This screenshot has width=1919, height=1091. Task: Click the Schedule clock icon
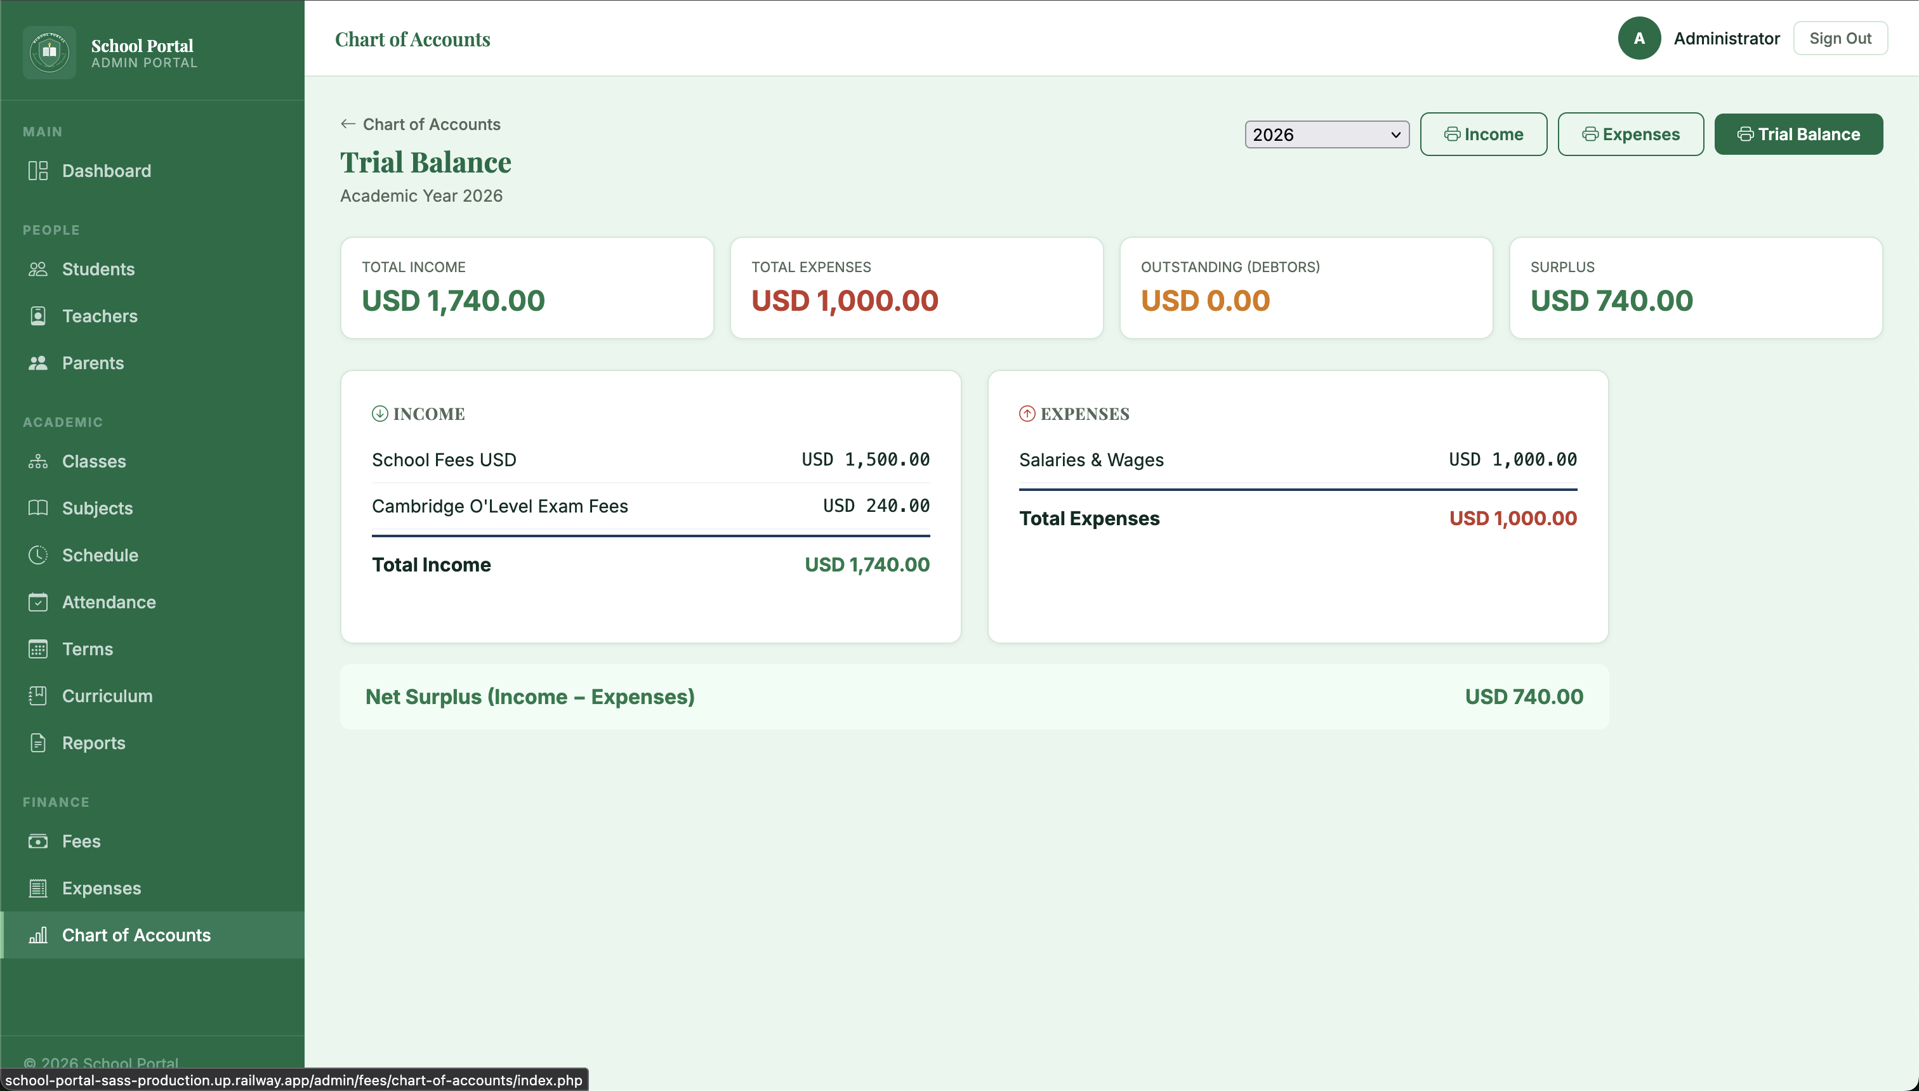[37, 555]
